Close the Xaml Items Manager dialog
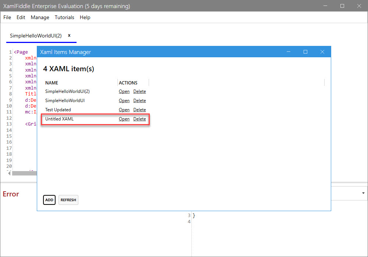Viewport: 368px width, 257px height. click(x=322, y=52)
